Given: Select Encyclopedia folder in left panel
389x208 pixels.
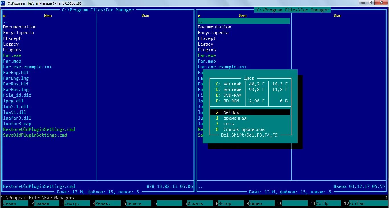Looking at the screenshot, I should 19,33.
